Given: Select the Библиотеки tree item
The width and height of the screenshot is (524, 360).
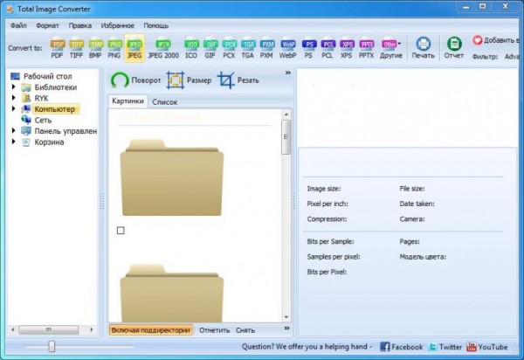Looking at the screenshot, I should [x=56, y=87].
